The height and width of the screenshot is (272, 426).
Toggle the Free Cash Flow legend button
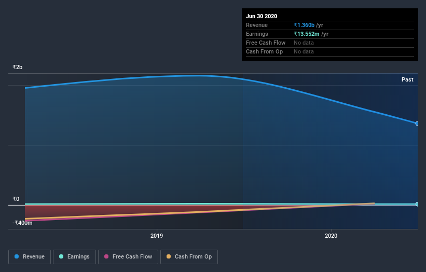tap(128, 257)
